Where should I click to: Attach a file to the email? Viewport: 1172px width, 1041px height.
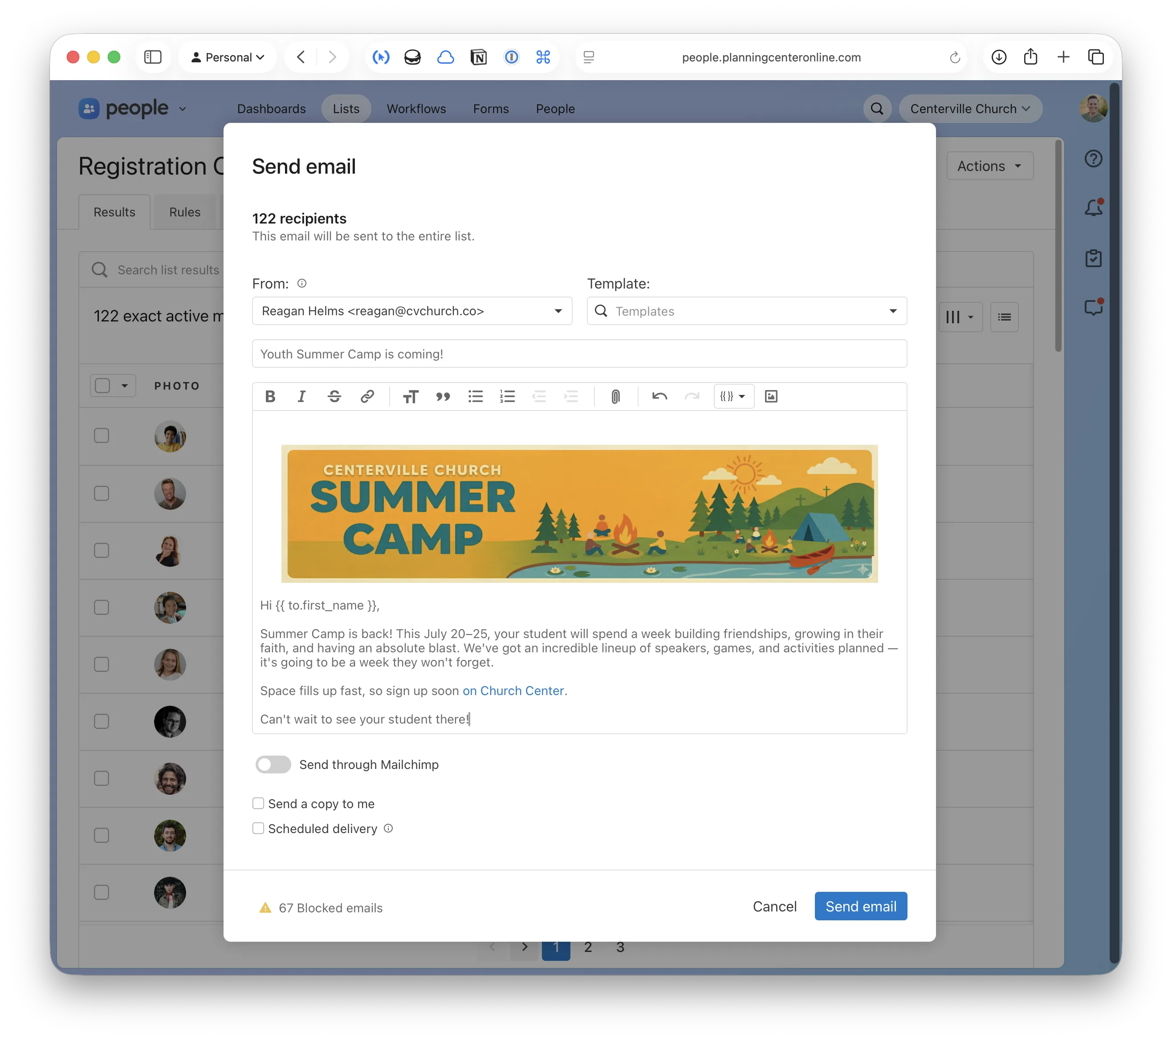click(x=615, y=396)
